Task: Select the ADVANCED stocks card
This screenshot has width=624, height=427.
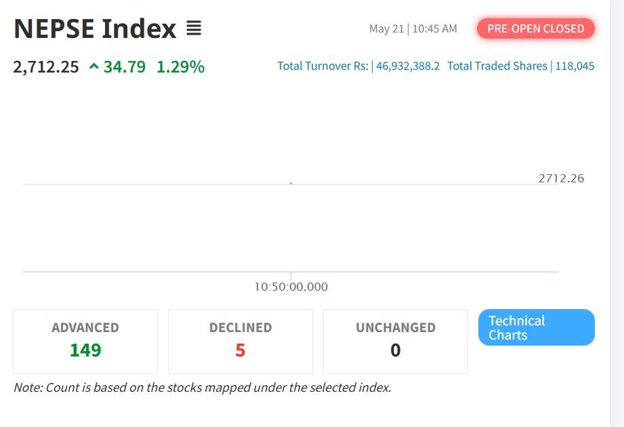Action: [x=85, y=341]
